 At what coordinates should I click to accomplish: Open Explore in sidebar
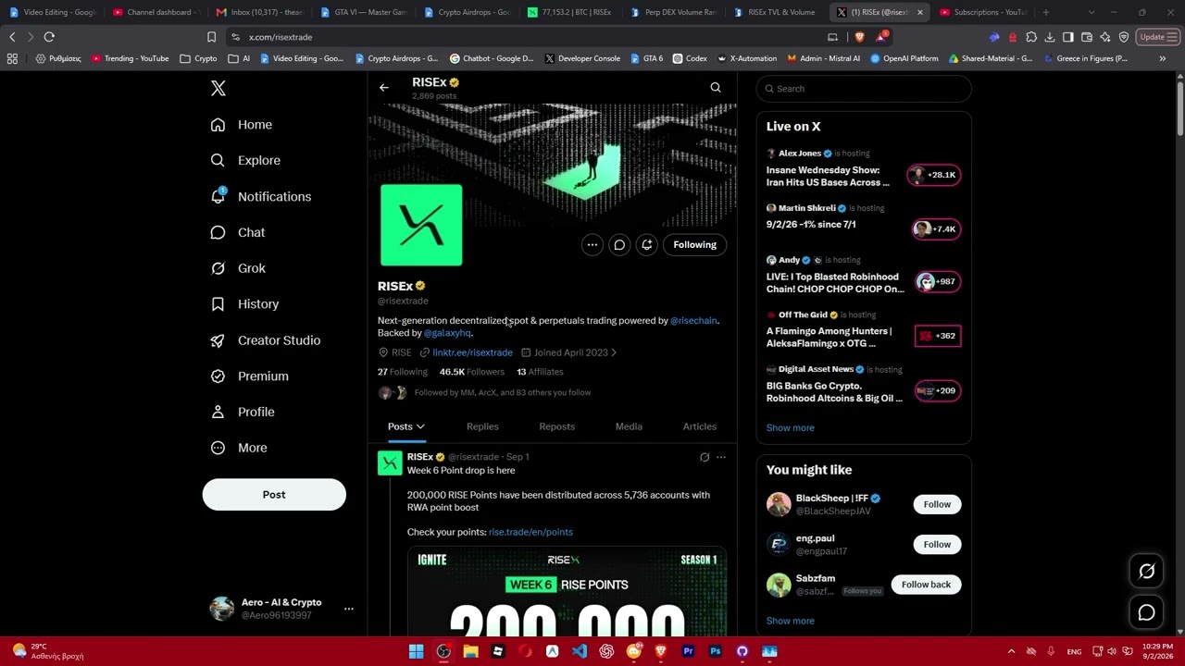(x=245, y=161)
